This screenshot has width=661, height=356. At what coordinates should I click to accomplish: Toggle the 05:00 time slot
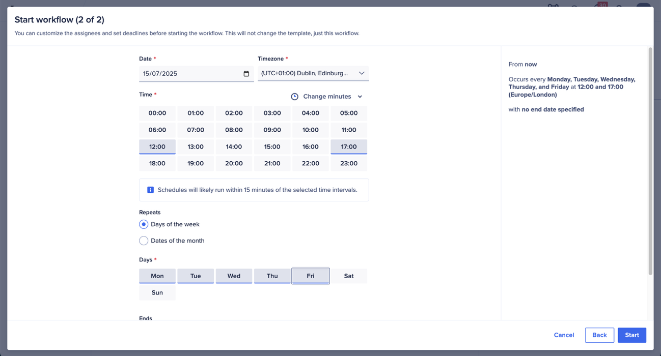(x=349, y=113)
